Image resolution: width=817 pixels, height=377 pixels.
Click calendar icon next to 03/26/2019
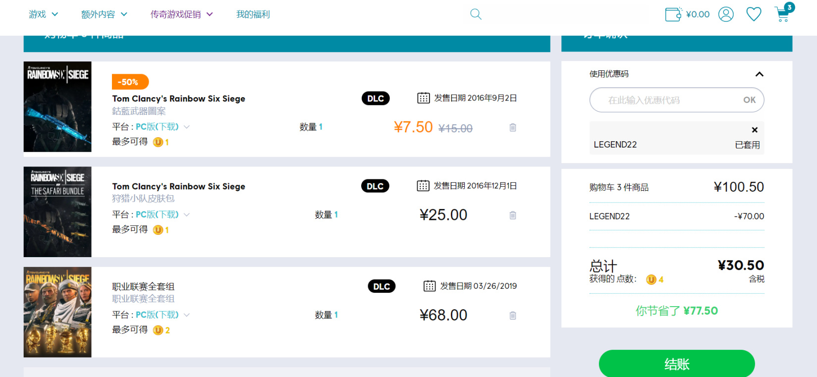point(430,286)
